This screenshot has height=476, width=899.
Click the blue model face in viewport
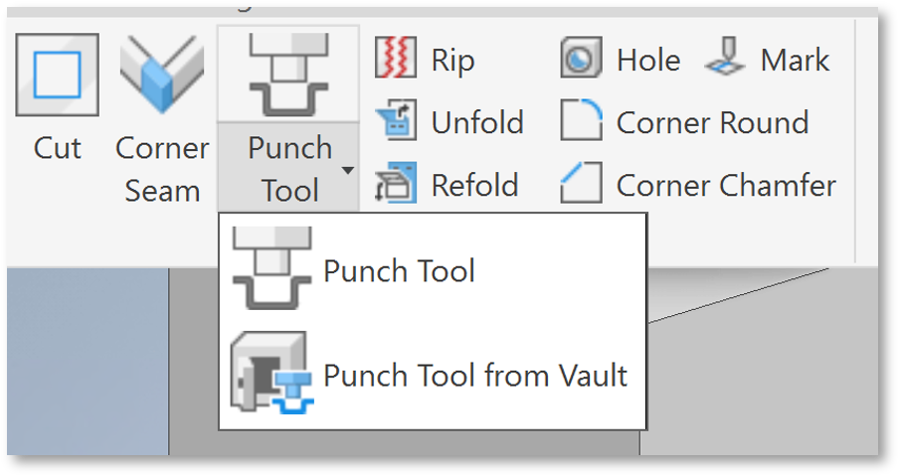88,361
